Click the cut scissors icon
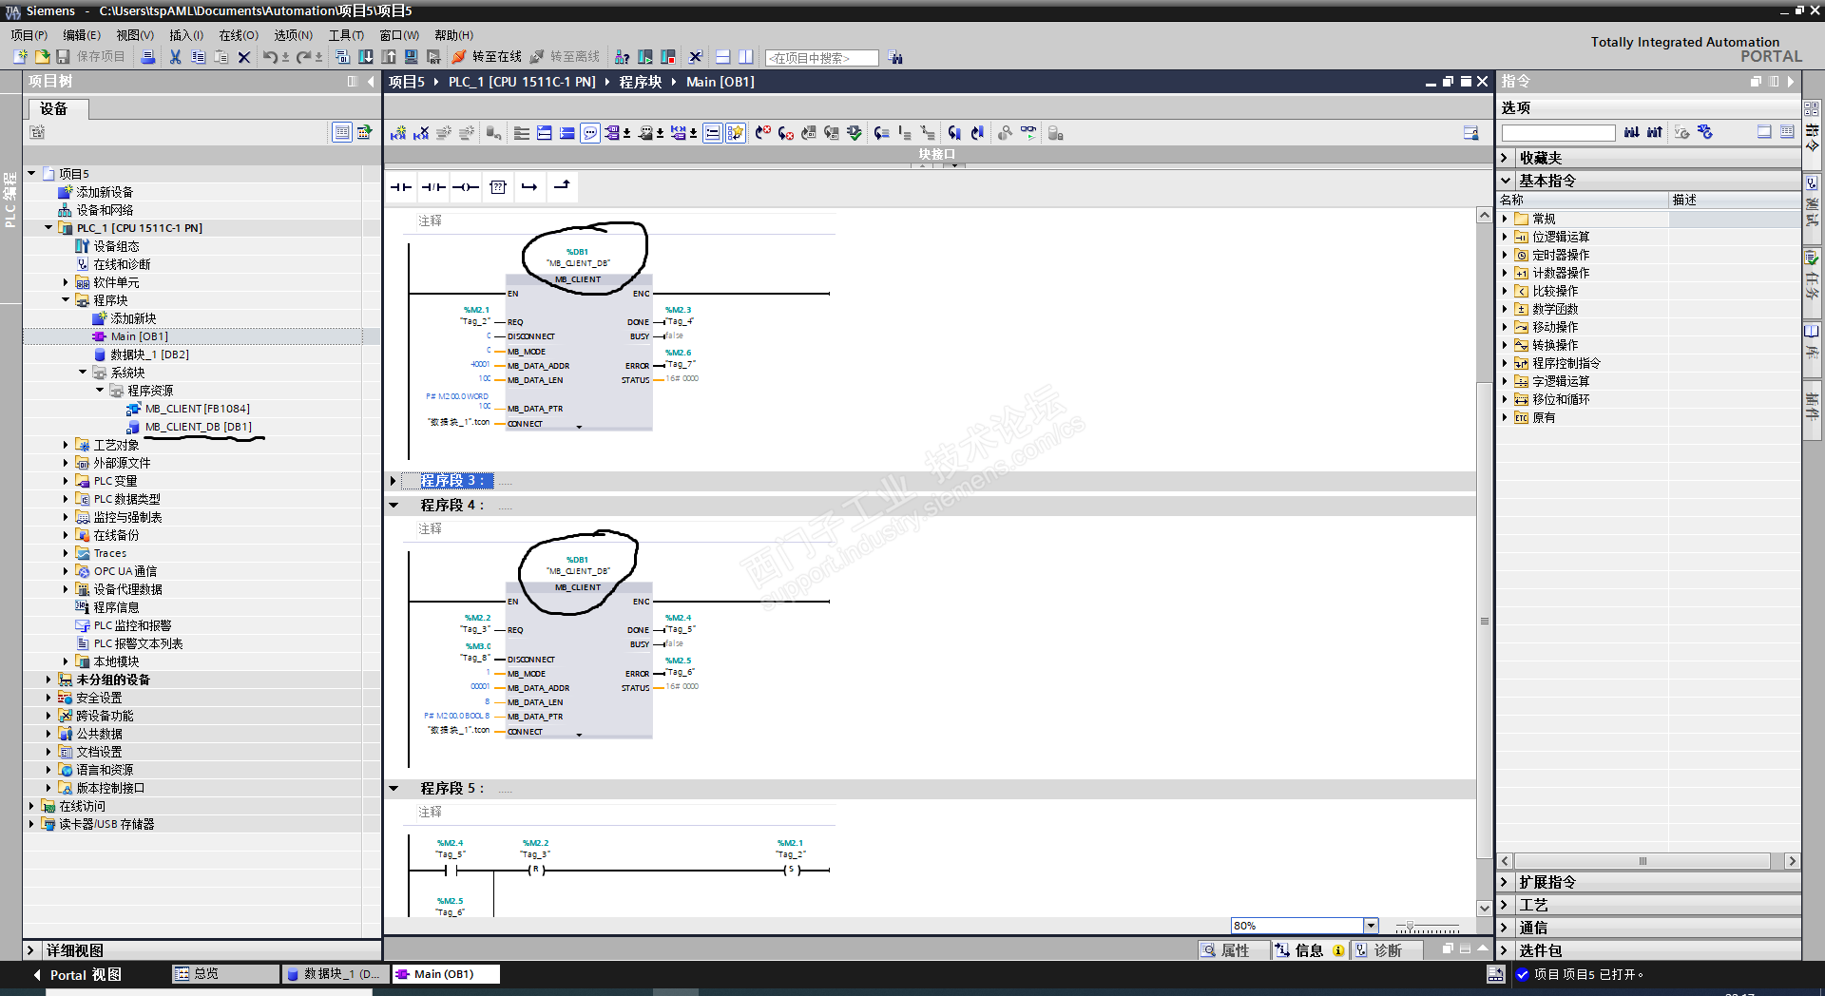This screenshot has height=996, width=1825. [175, 57]
